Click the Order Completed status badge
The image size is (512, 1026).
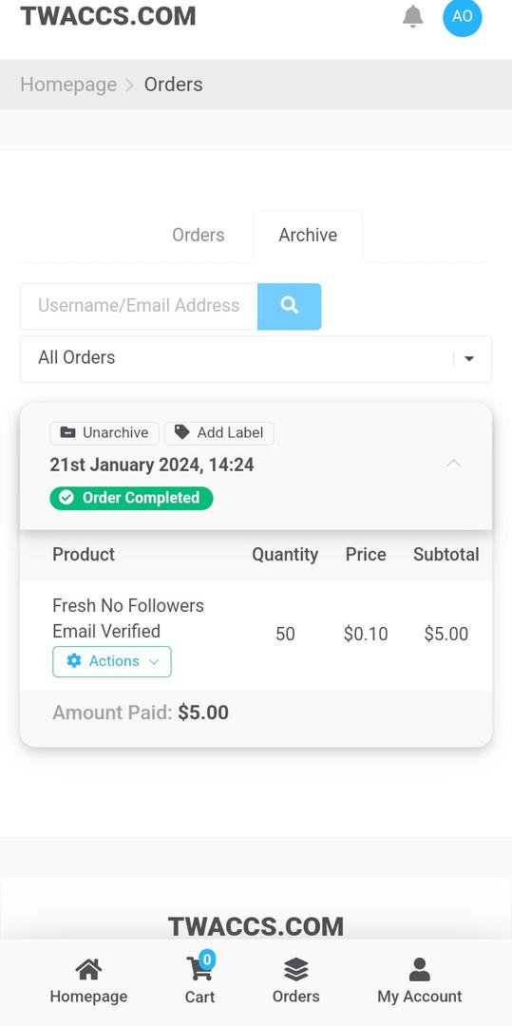131,498
